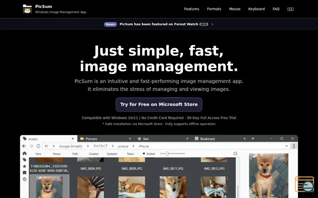Viewport: 318px width, 198px height.
Task: Open the dog face close-up thumbnail
Action: (x=173, y=187)
